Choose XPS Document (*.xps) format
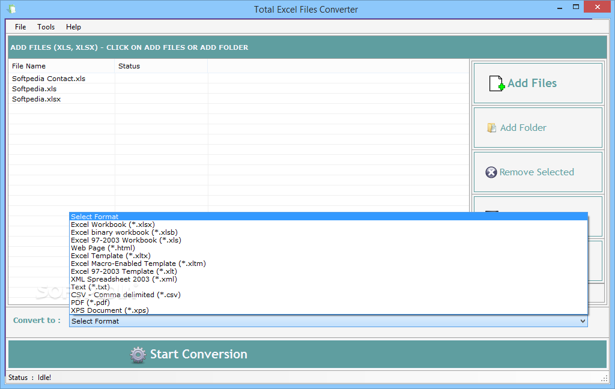 point(329,310)
